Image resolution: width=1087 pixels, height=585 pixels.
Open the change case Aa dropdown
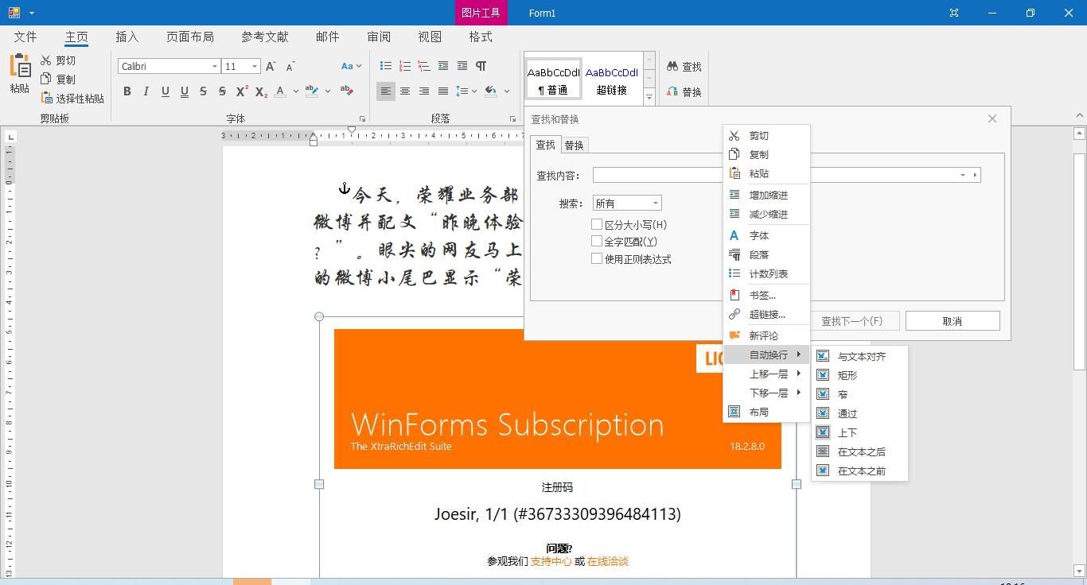pyautogui.click(x=351, y=67)
